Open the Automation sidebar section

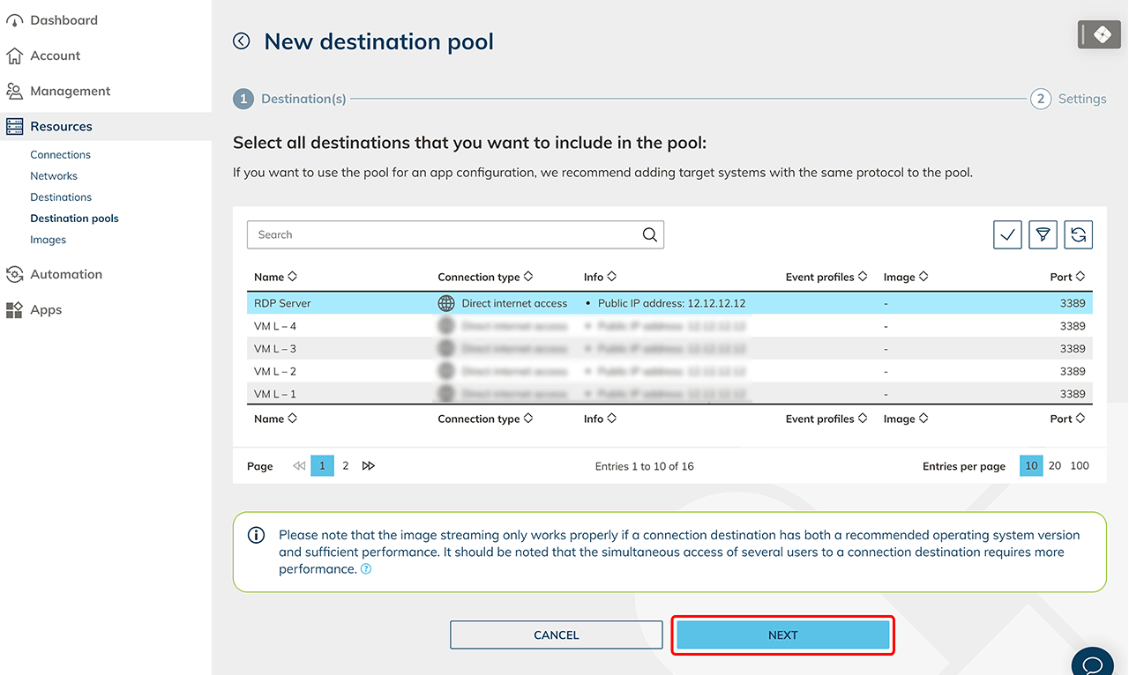click(66, 274)
